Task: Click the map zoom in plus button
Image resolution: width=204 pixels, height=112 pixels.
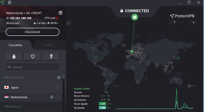Action: [194, 22]
